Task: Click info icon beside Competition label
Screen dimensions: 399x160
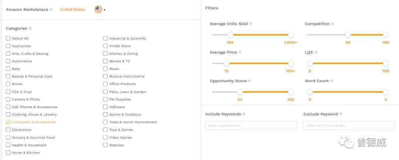Action: (332, 24)
